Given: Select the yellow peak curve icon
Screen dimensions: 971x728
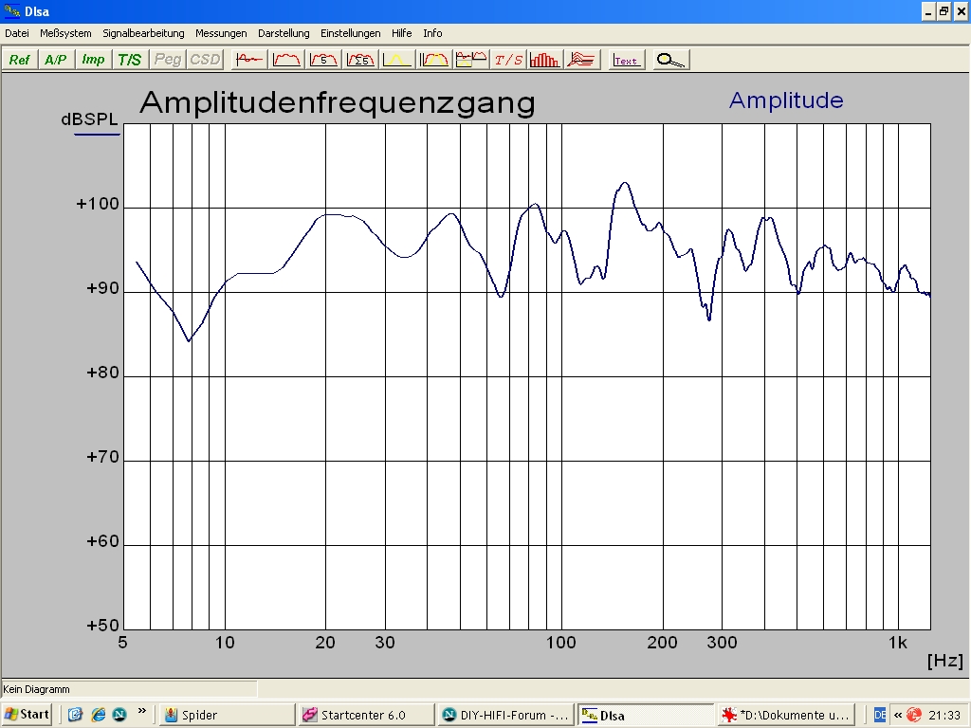Looking at the screenshot, I should coord(397,60).
